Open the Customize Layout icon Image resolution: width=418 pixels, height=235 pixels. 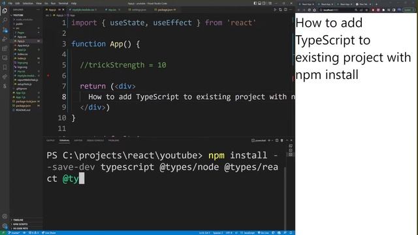pos(270,3)
